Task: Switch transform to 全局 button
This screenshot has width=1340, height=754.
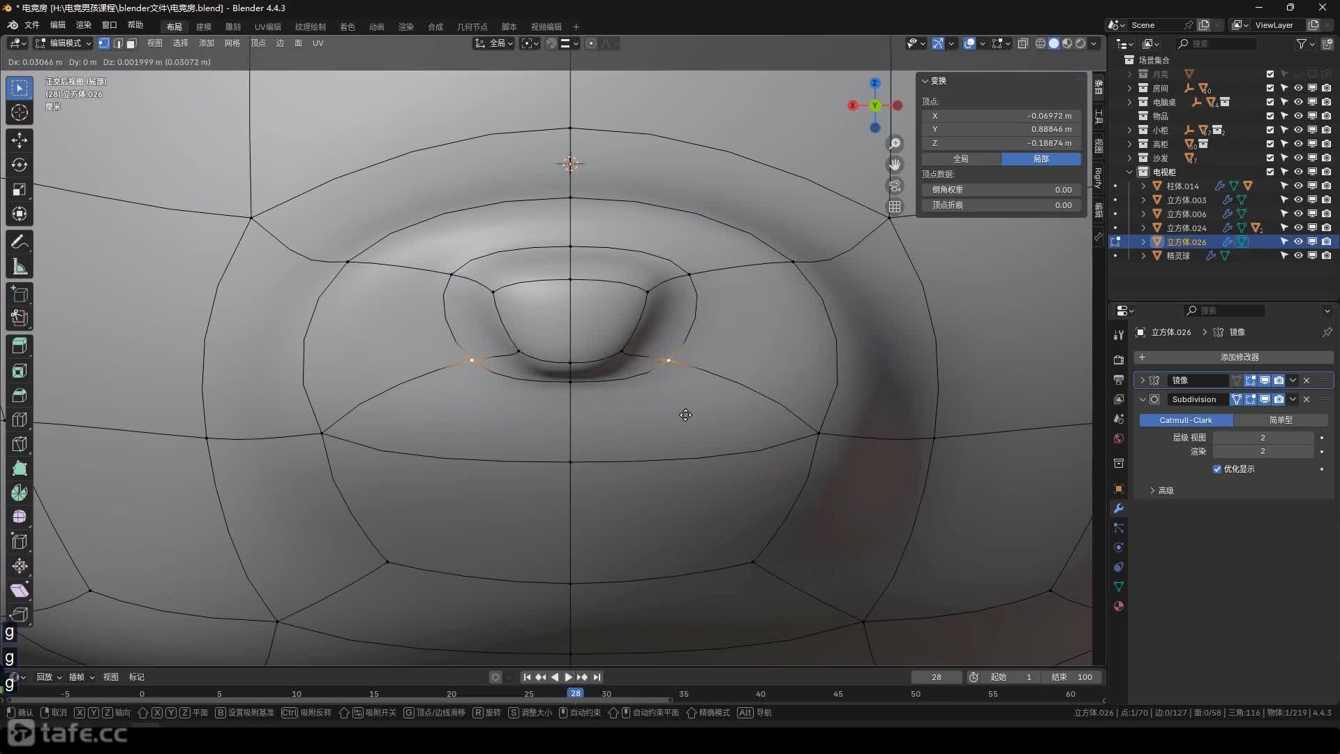Action: coord(961,159)
